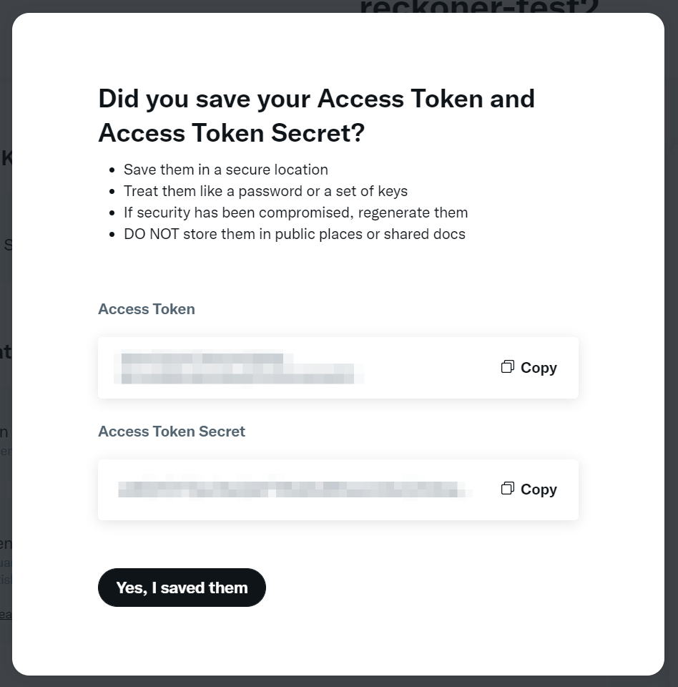Select the blurred Access Token Secret value
678x687 pixels.
point(293,489)
